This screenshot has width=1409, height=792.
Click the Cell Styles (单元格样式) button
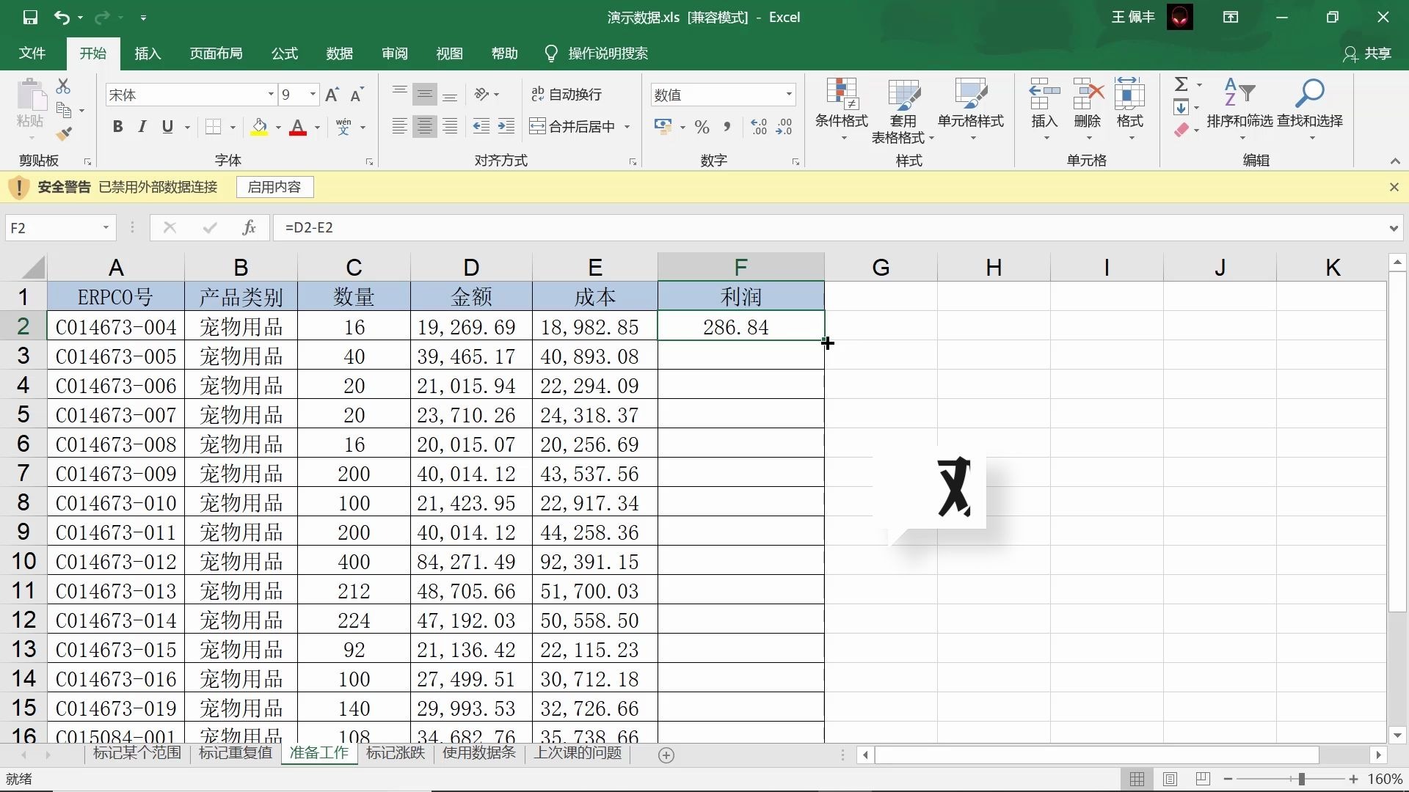(x=971, y=110)
